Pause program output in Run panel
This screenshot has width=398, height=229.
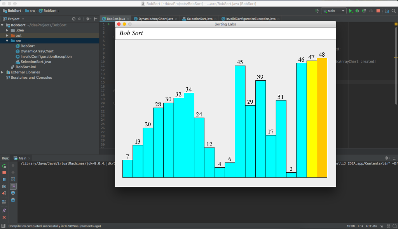tap(4, 179)
